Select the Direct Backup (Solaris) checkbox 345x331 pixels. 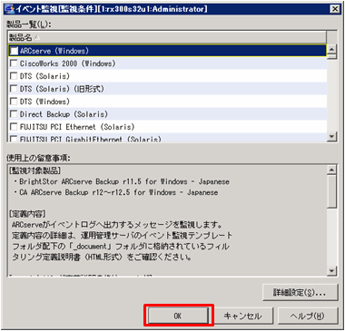[x=14, y=114]
